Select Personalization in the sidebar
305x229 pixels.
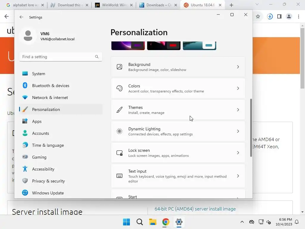pos(61,109)
